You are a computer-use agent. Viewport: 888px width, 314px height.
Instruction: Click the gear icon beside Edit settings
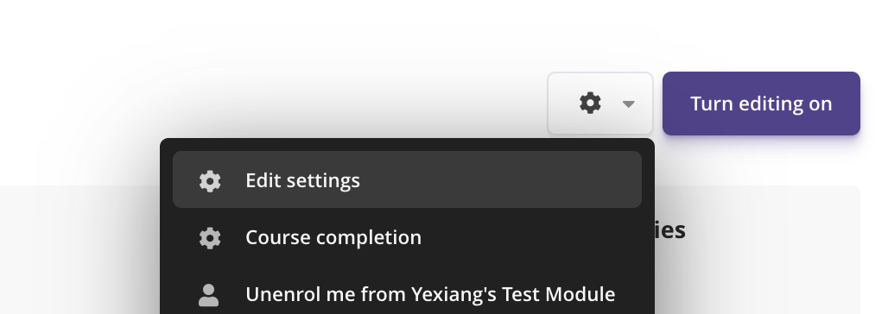210,181
